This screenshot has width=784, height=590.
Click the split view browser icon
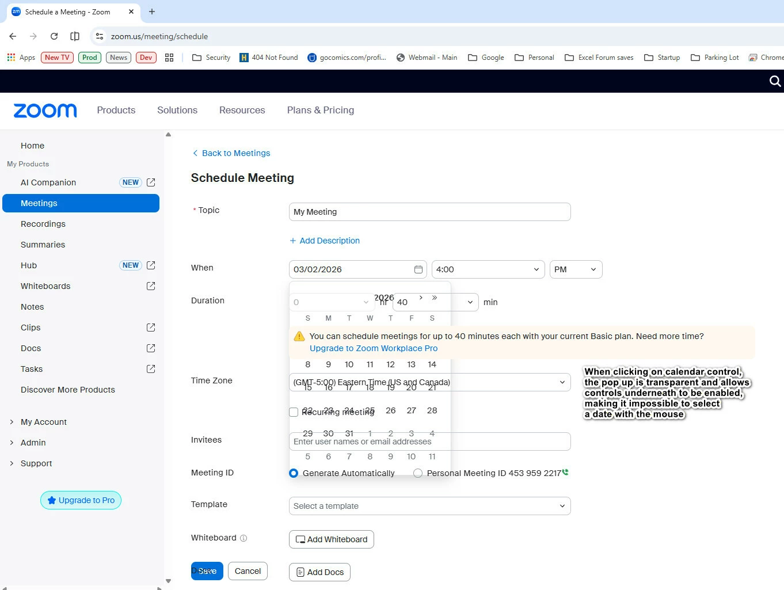click(x=75, y=36)
